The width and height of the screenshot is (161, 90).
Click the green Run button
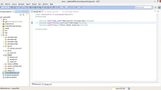(35, 7)
